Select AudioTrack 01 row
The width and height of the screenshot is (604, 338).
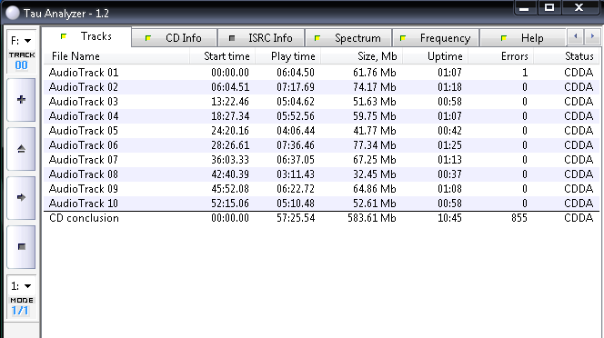coord(321,73)
